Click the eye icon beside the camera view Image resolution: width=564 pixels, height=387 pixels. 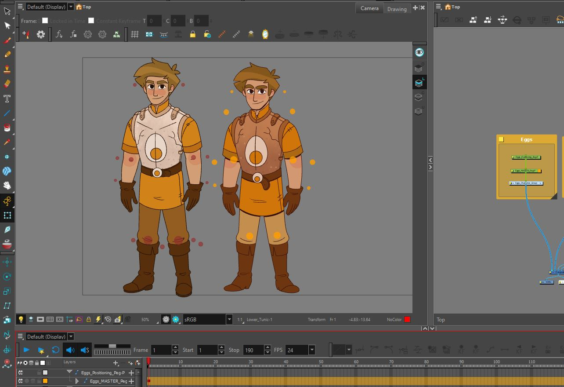tap(419, 52)
